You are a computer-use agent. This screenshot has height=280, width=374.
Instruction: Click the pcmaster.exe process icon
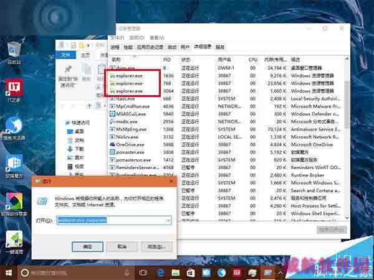coord(112,152)
